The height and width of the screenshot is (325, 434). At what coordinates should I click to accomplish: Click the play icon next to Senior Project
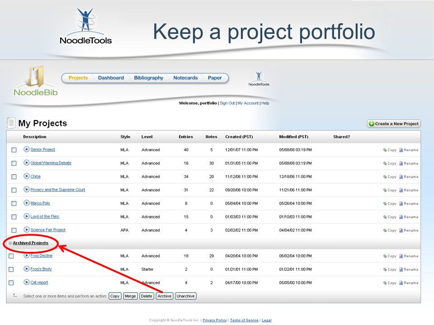tap(26, 149)
